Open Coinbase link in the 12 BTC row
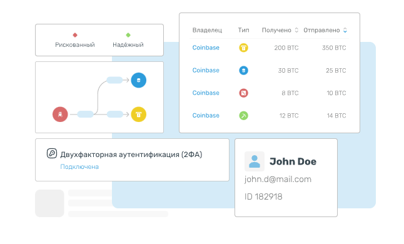 coord(206,115)
